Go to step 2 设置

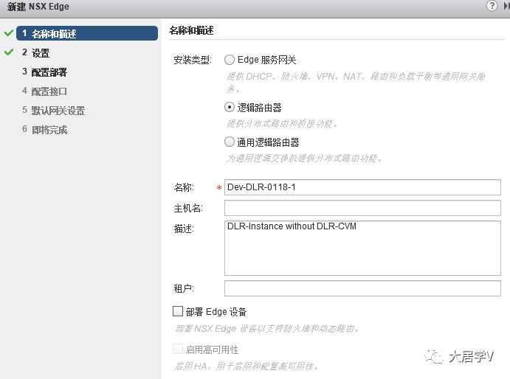[x=35, y=52]
